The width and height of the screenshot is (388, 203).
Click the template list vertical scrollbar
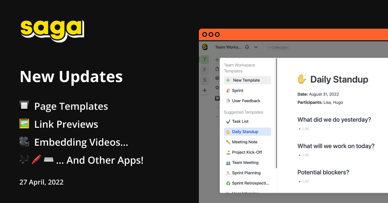pyautogui.click(x=276, y=113)
